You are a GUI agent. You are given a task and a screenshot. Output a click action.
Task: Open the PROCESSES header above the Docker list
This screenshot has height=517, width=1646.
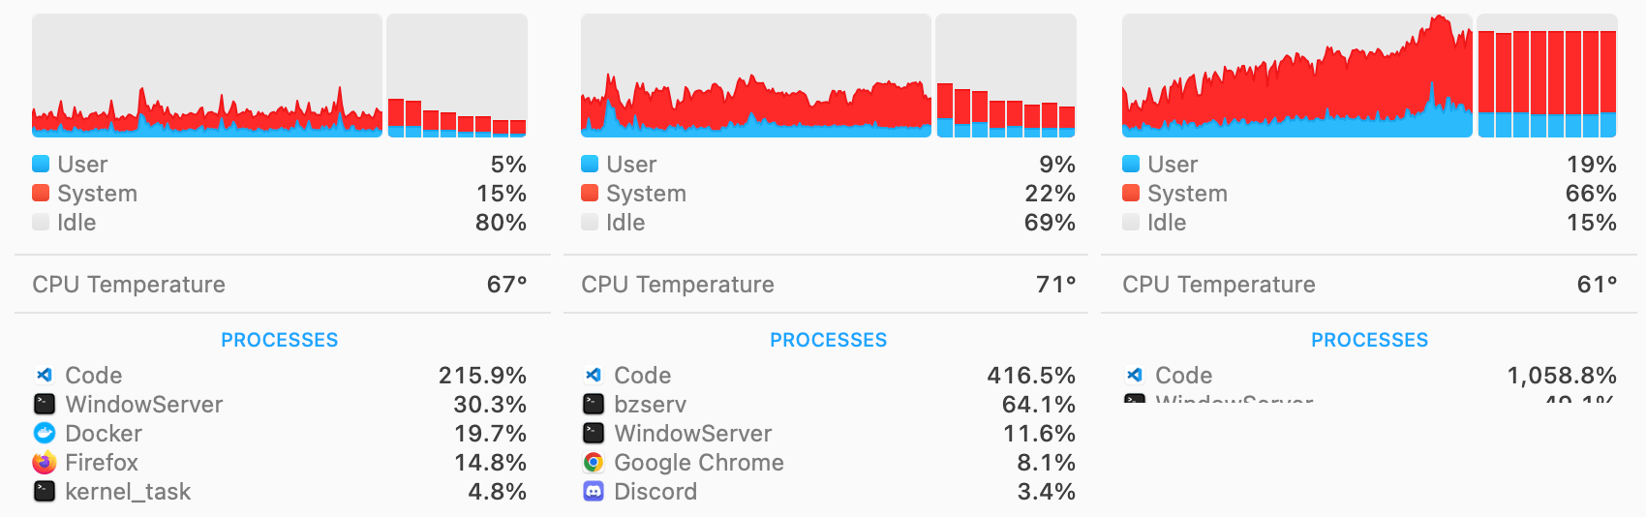tap(280, 340)
